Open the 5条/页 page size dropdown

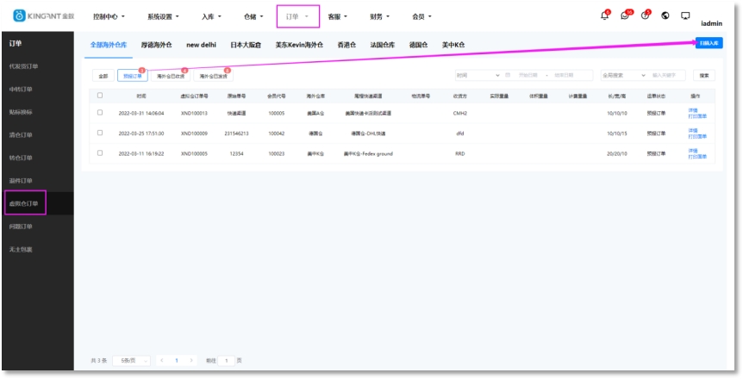click(134, 360)
